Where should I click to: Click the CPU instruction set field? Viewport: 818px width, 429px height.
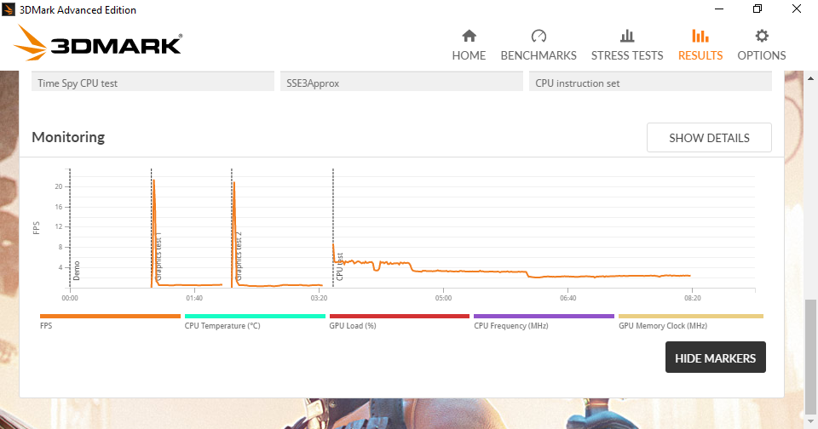tap(650, 83)
